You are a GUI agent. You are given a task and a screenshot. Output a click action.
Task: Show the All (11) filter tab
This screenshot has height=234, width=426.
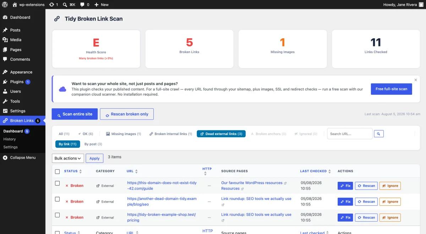coord(64,134)
